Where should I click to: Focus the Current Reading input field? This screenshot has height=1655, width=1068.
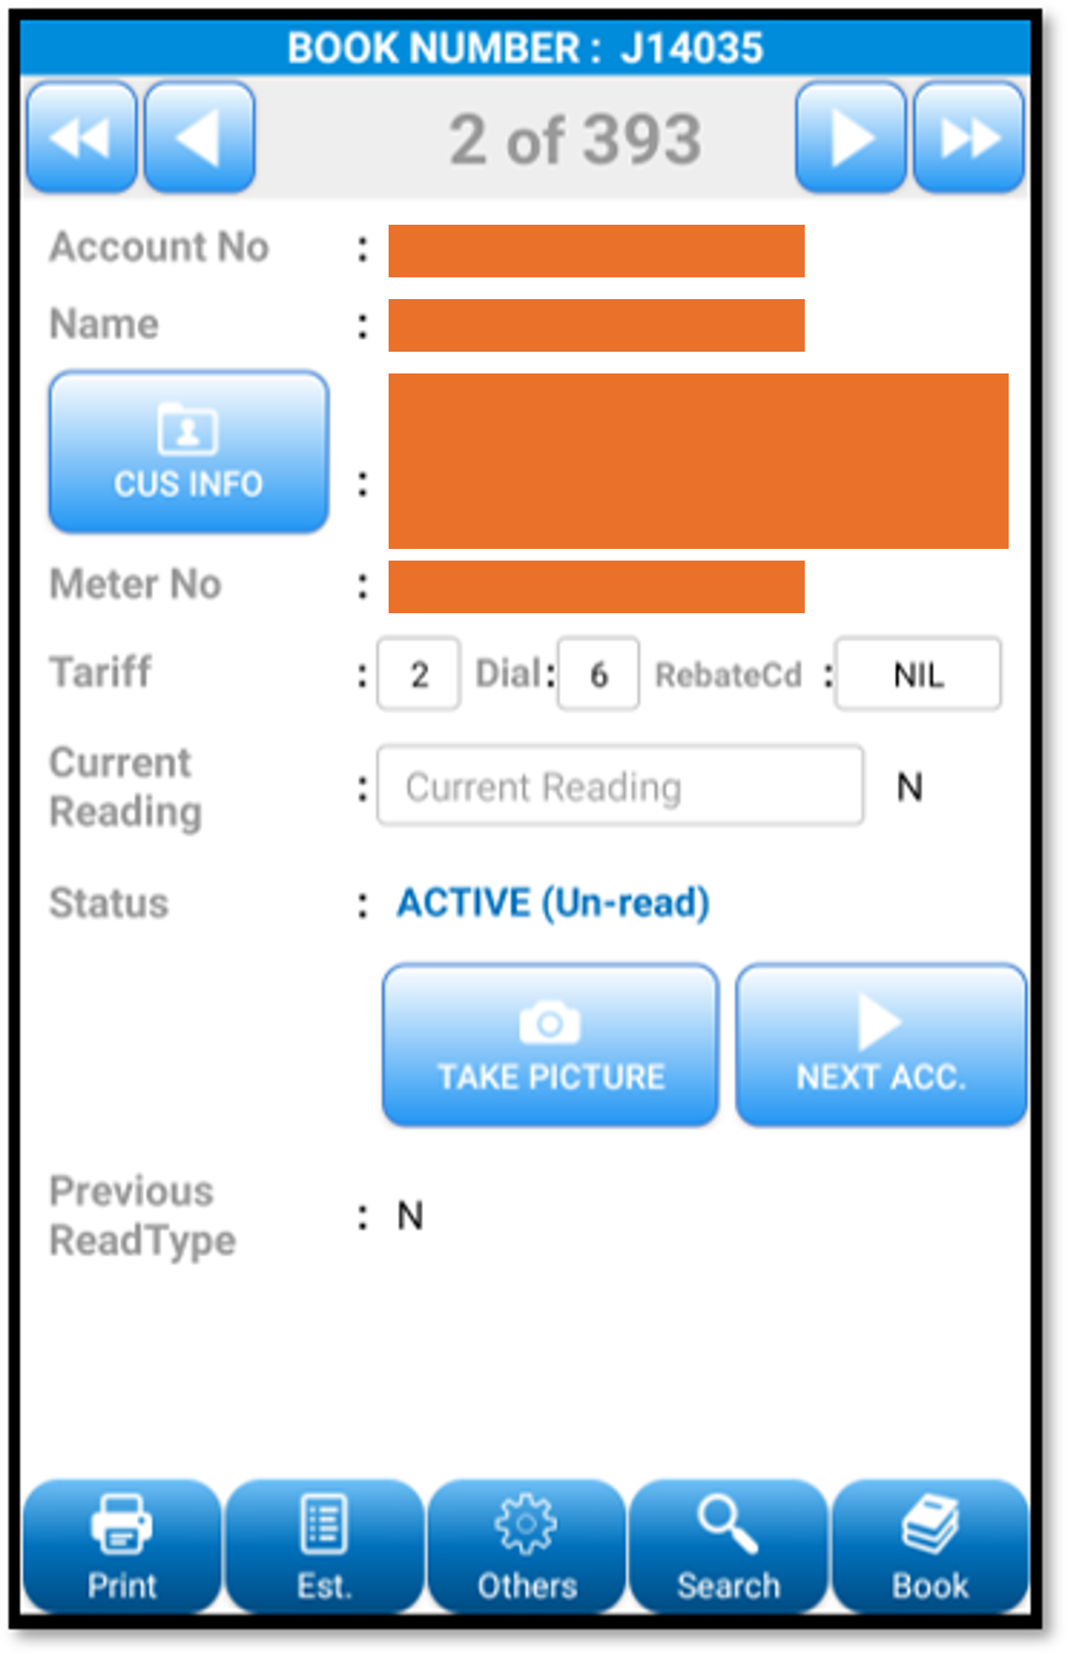pyautogui.click(x=620, y=786)
